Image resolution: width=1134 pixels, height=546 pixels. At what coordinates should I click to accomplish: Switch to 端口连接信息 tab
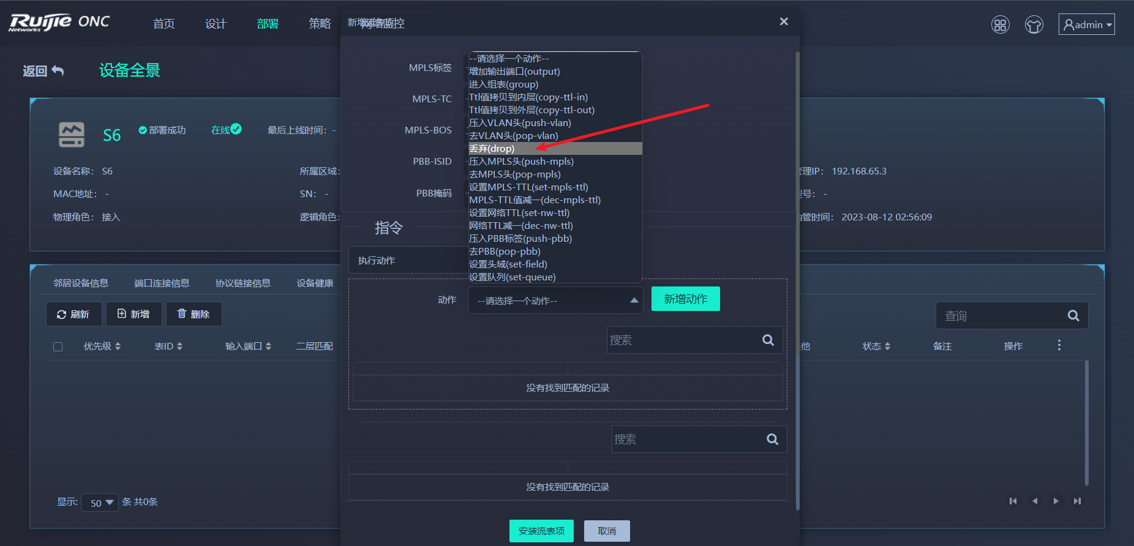[x=162, y=283]
